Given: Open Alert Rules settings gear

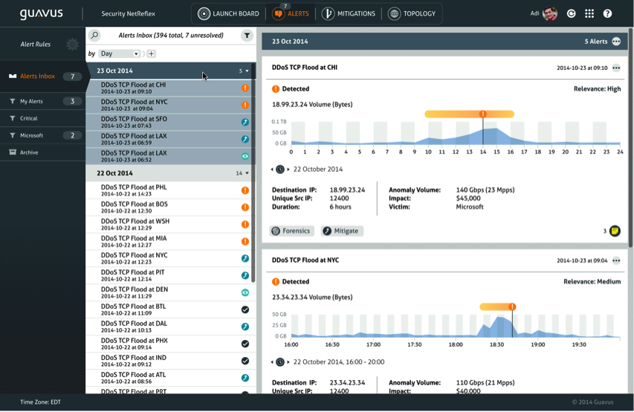Looking at the screenshot, I should pos(72,45).
